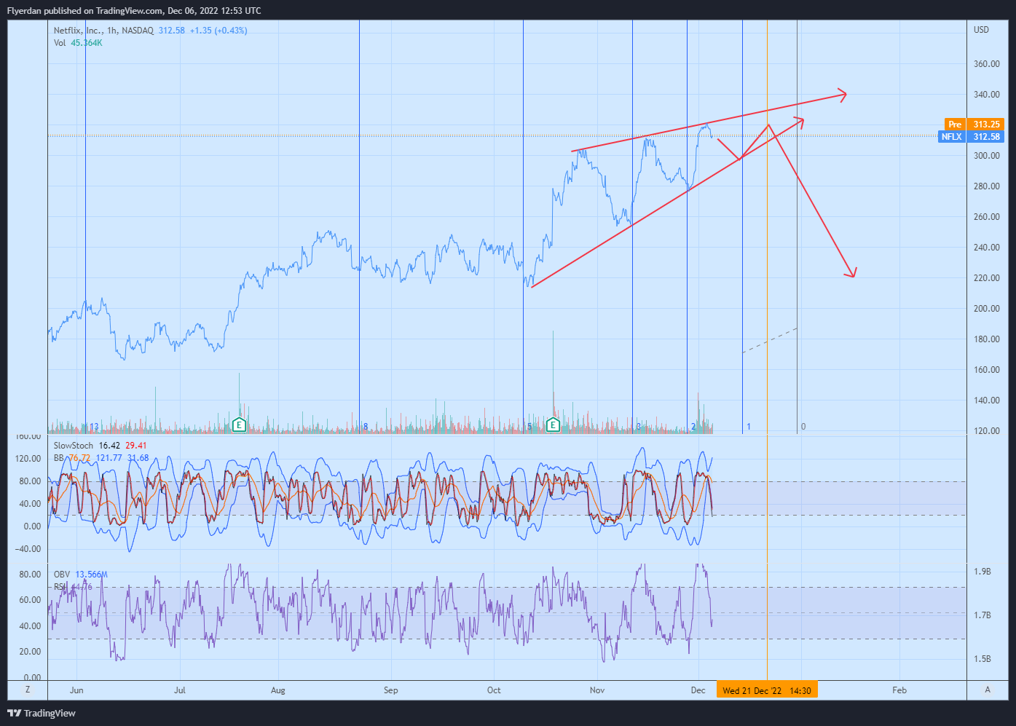Click the 260.00 price axis label
1016x726 pixels.
coord(987,217)
